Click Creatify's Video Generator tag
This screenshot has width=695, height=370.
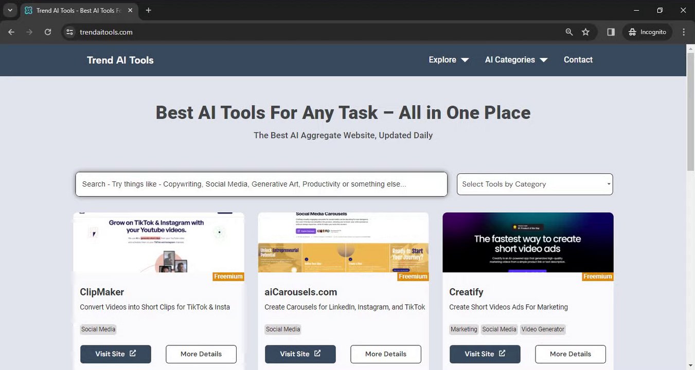[x=543, y=329]
